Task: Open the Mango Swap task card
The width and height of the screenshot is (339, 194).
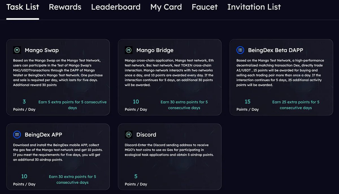Action: click(58, 77)
